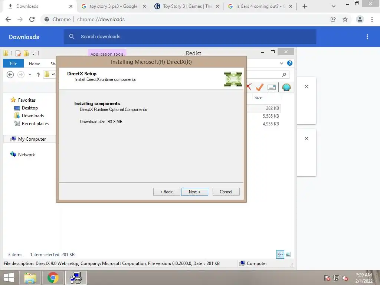Select Desktop in the navigation pane
Screen dimensions: 380x285
coord(26,108)
